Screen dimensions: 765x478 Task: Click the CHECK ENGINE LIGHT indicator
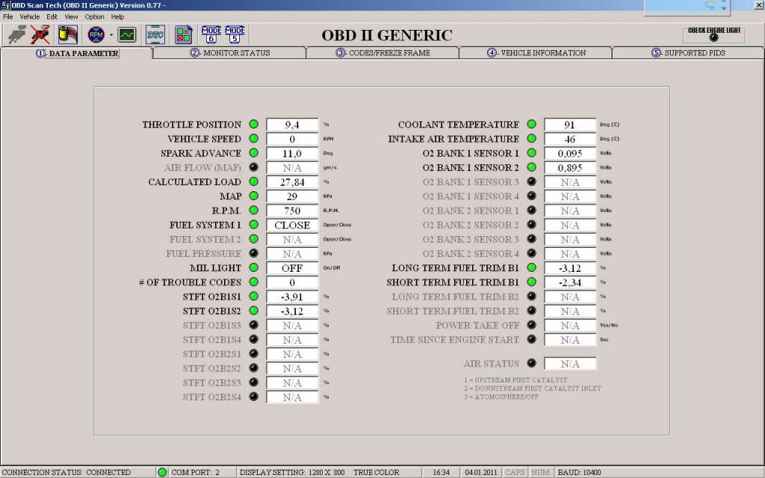pos(713,37)
